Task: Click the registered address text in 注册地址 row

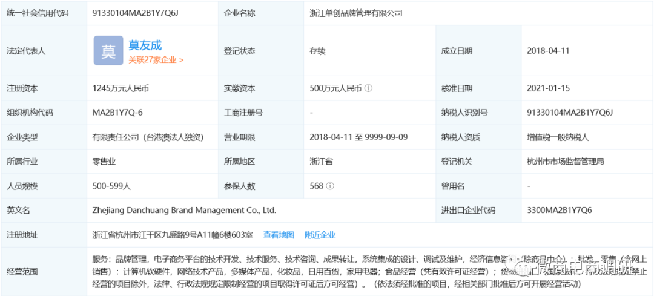Action: 173,235
